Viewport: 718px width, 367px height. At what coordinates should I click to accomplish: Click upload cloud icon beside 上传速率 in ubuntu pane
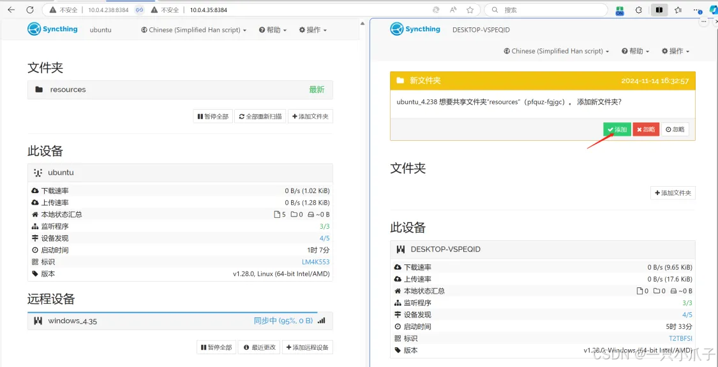[35, 203]
